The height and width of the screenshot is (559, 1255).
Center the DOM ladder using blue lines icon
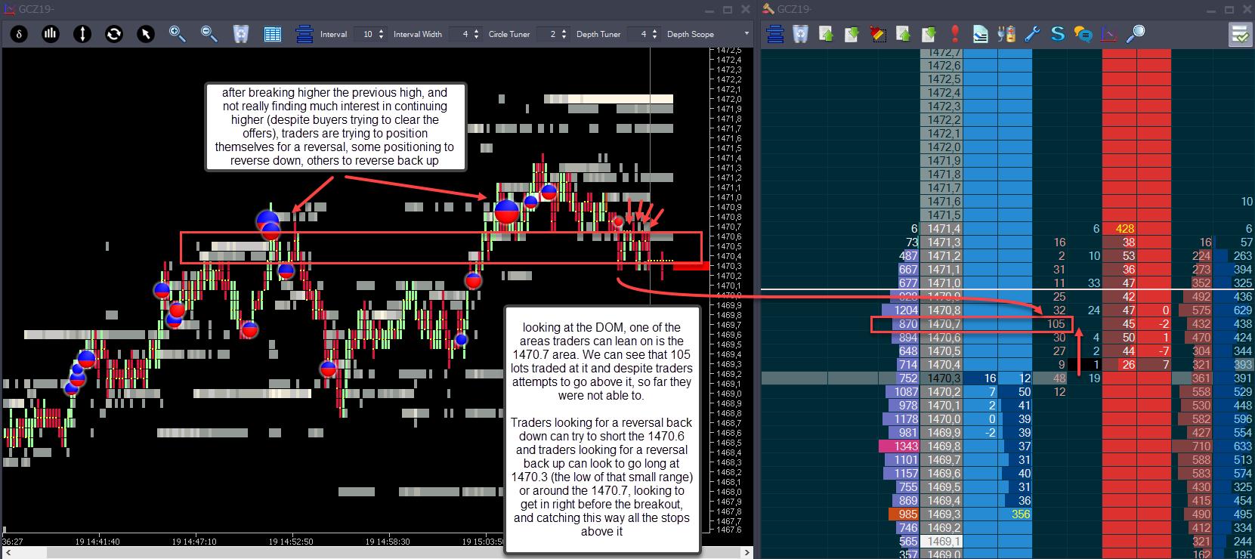tap(775, 34)
